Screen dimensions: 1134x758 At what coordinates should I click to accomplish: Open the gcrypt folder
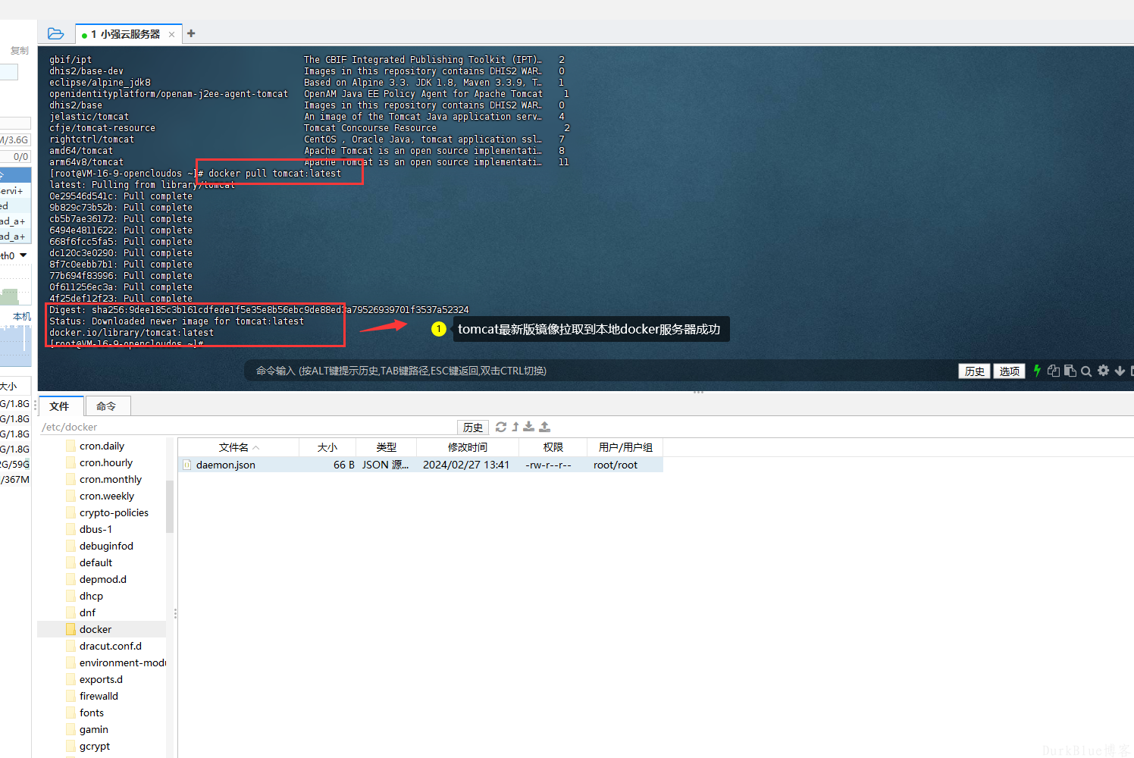tap(95, 746)
